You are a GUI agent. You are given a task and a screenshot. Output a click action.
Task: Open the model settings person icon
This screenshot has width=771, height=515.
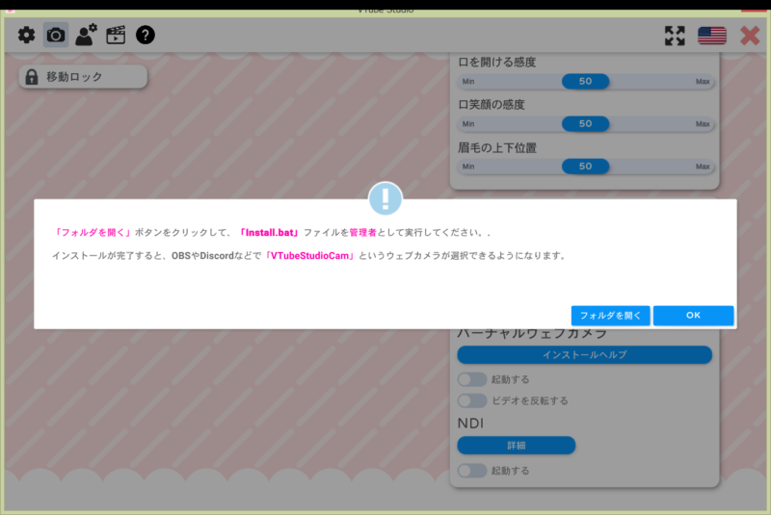tap(86, 35)
